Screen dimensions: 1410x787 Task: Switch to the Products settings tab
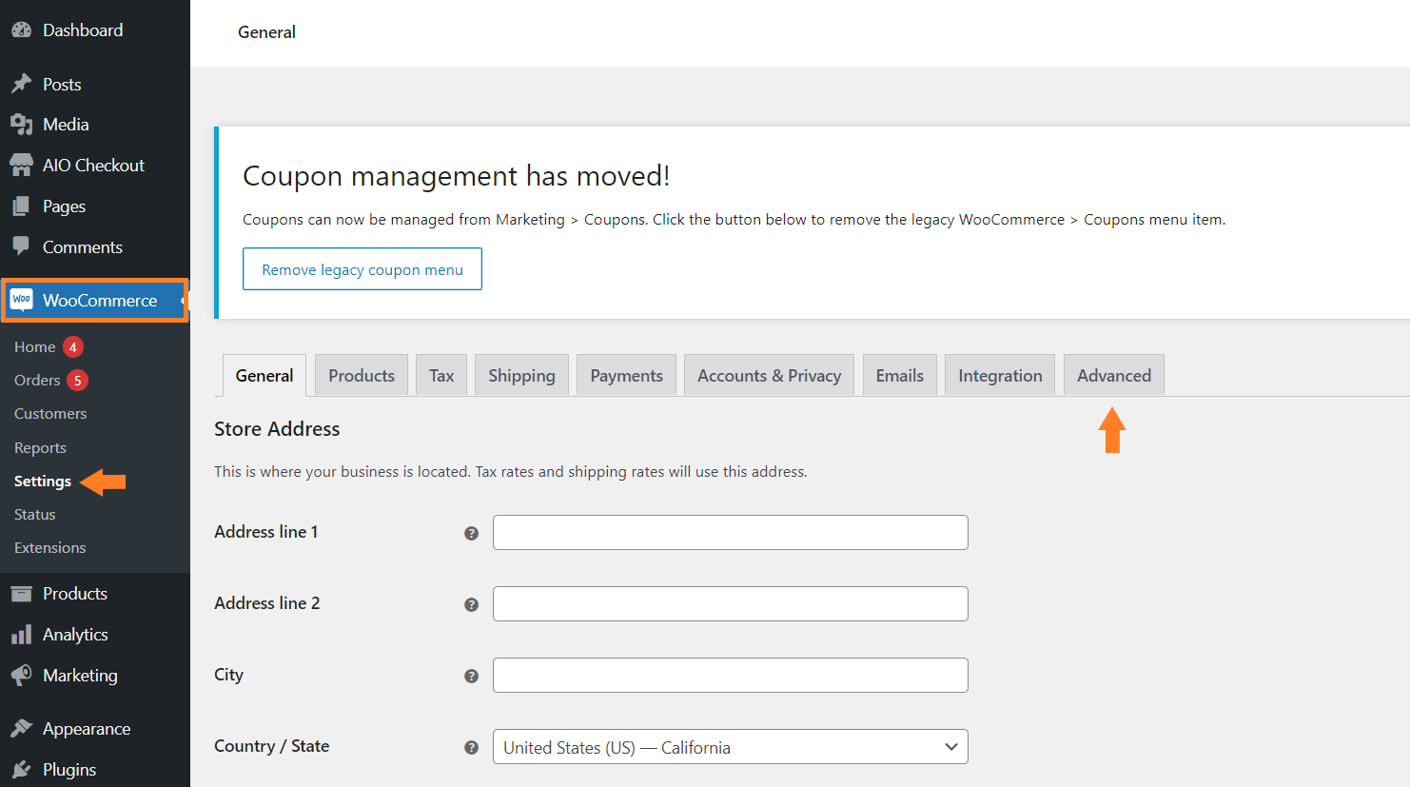(x=362, y=376)
